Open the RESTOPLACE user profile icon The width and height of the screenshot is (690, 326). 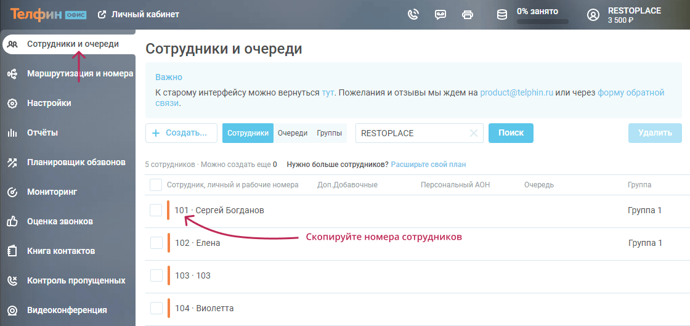tap(593, 15)
